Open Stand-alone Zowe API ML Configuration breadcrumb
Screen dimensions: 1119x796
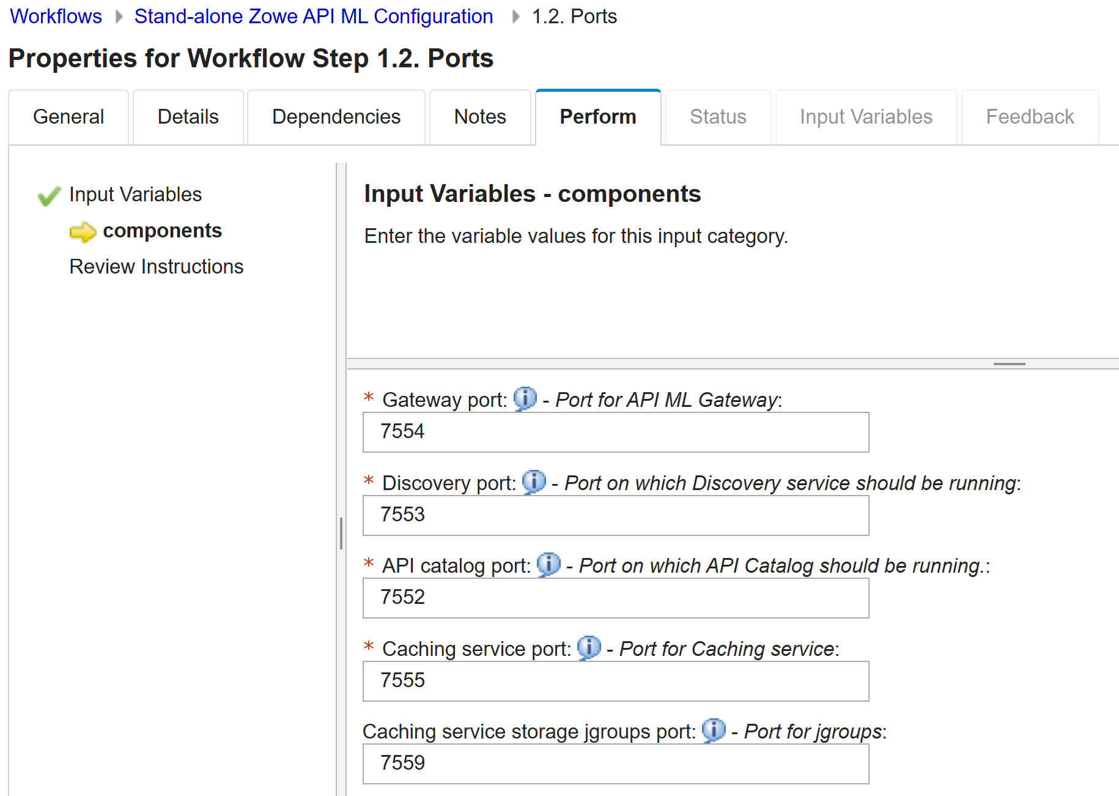click(x=314, y=16)
